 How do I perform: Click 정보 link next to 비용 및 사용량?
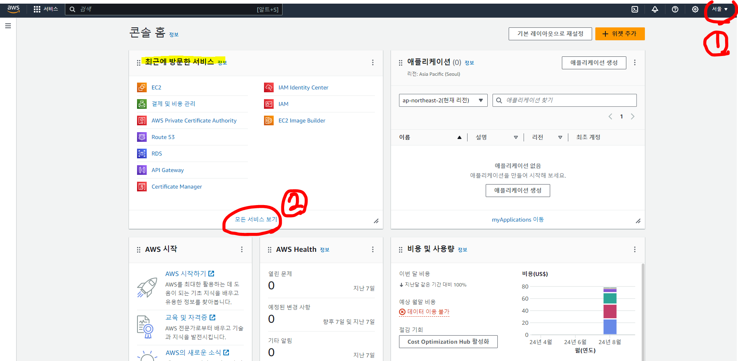point(463,250)
